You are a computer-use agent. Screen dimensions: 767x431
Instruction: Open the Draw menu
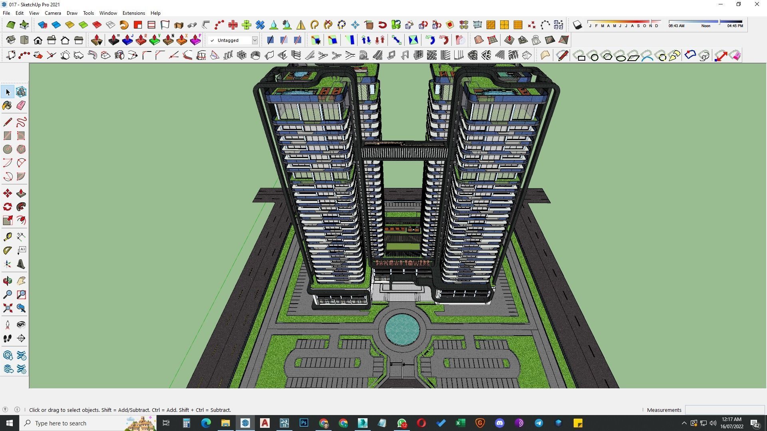tap(72, 13)
